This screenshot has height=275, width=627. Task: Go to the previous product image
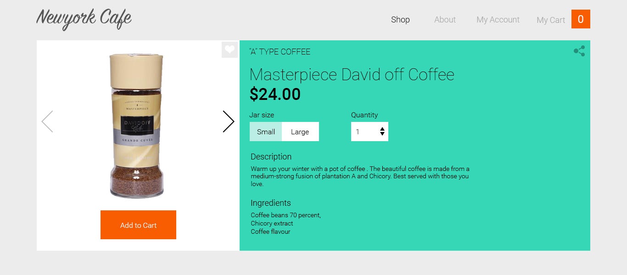(47, 121)
